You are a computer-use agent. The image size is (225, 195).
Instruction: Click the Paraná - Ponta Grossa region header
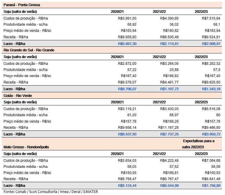(22, 5)
